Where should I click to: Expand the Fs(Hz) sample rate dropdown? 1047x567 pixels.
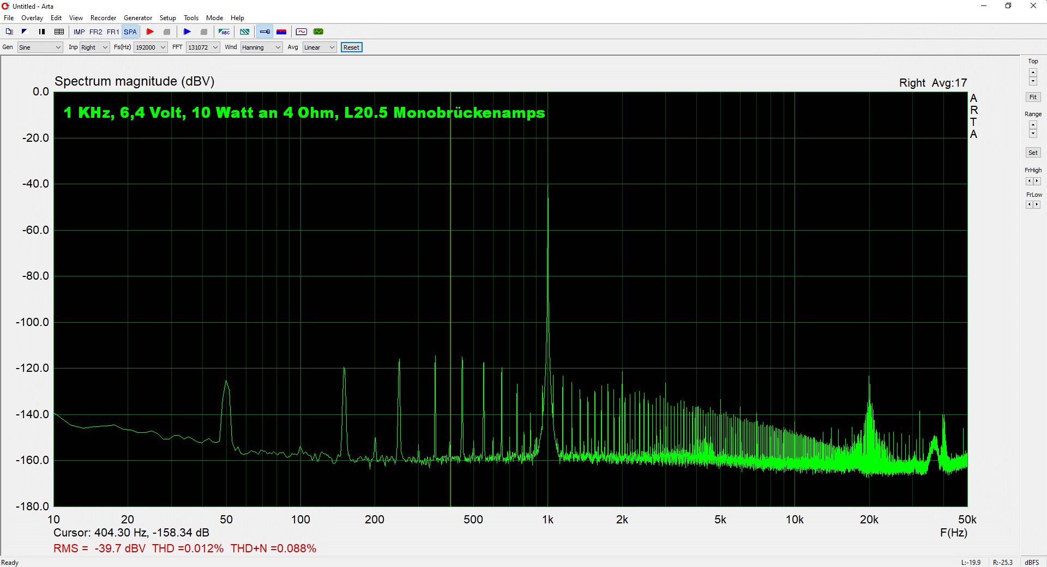click(x=151, y=47)
